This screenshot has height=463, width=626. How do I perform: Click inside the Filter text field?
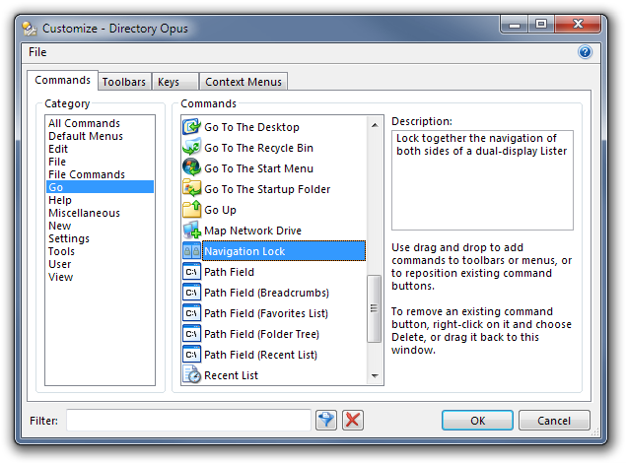click(188, 421)
